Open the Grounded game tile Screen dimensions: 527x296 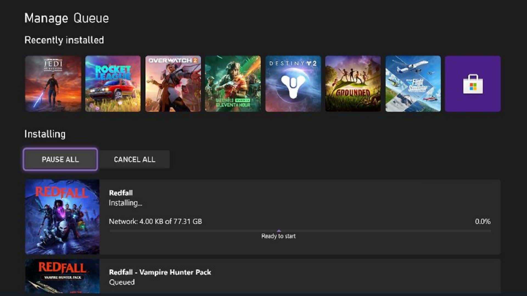click(353, 84)
